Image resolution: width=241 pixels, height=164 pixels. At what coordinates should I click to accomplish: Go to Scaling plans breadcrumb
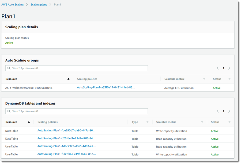[39, 5]
